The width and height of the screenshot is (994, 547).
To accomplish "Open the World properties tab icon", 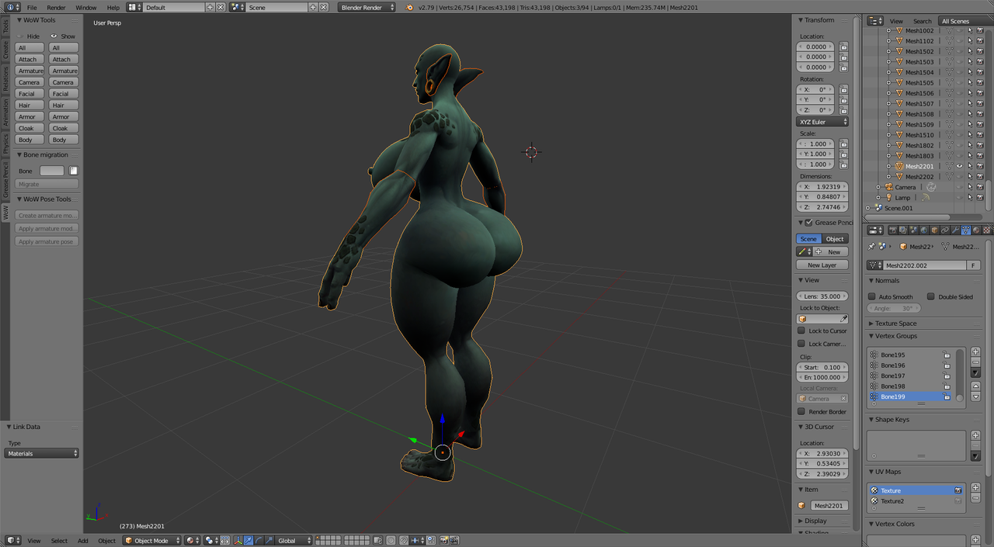I will click(924, 230).
